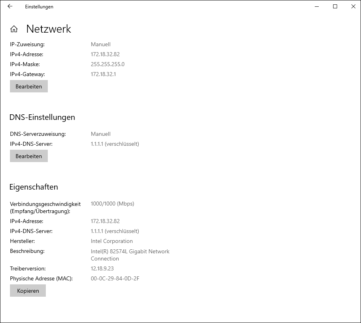Viewport: 361px width, 323px height.
Task: Click the 1000/1000 (Mbps) speed value
Action: [x=112, y=204]
